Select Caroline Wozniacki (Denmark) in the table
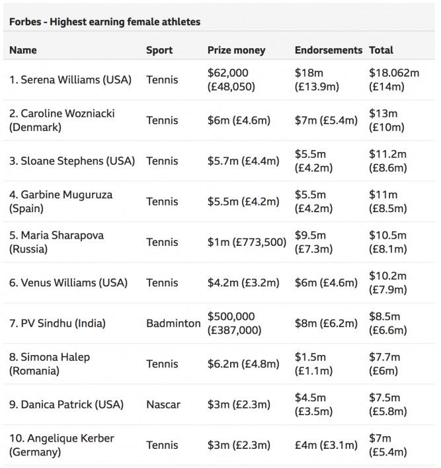Screen dimensions: 441x468 coord(61,120)
